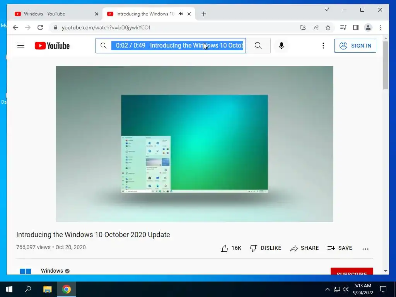Image resolution: width=396 pixels, height=297 pixels.
Task: Toggle the Chrome side panel
Action: 356,27
